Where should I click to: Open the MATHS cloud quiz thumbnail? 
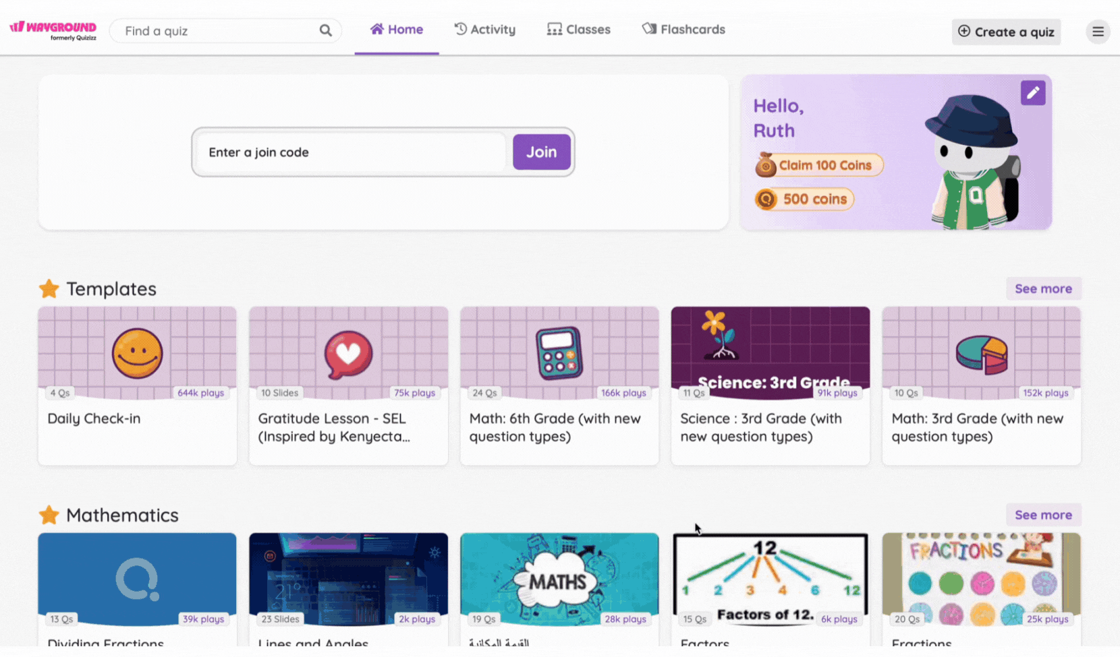(x=559, y=580)
